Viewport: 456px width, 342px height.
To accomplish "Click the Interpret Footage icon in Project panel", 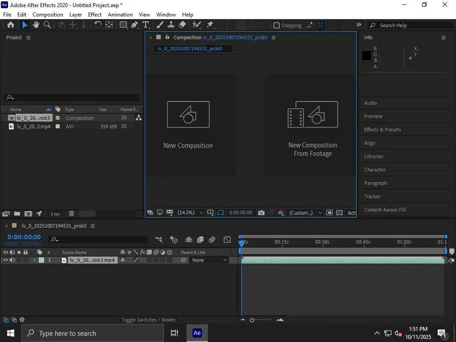I will 6,214.
